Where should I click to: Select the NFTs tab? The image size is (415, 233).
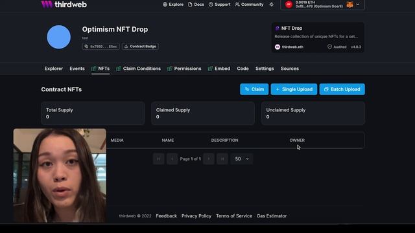pyautogui.click(x=101, y=69)
